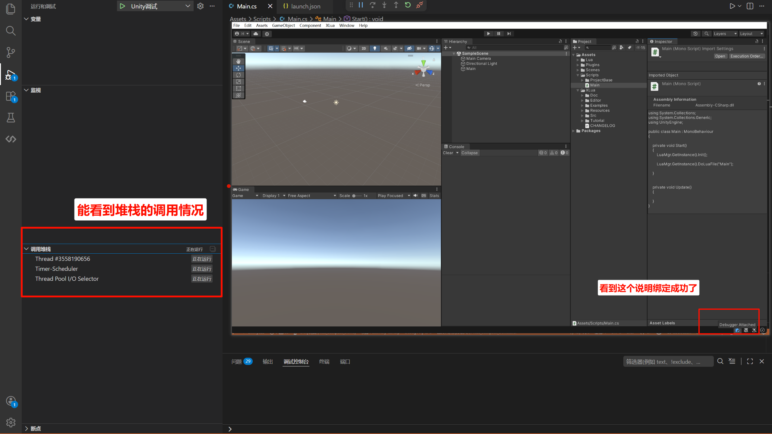Open Unity GameObject menu

tap(283, 26)
